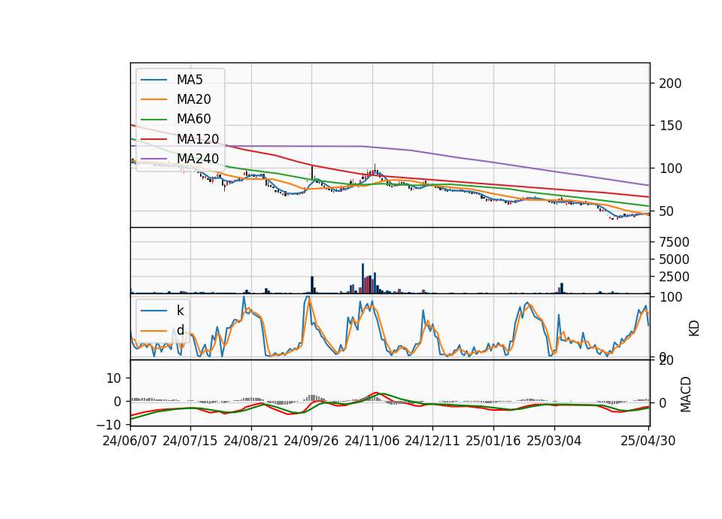The width and height of the screenshot is (722, 519).
Task: Click the MA20 legend label
Action: point(193,99)
